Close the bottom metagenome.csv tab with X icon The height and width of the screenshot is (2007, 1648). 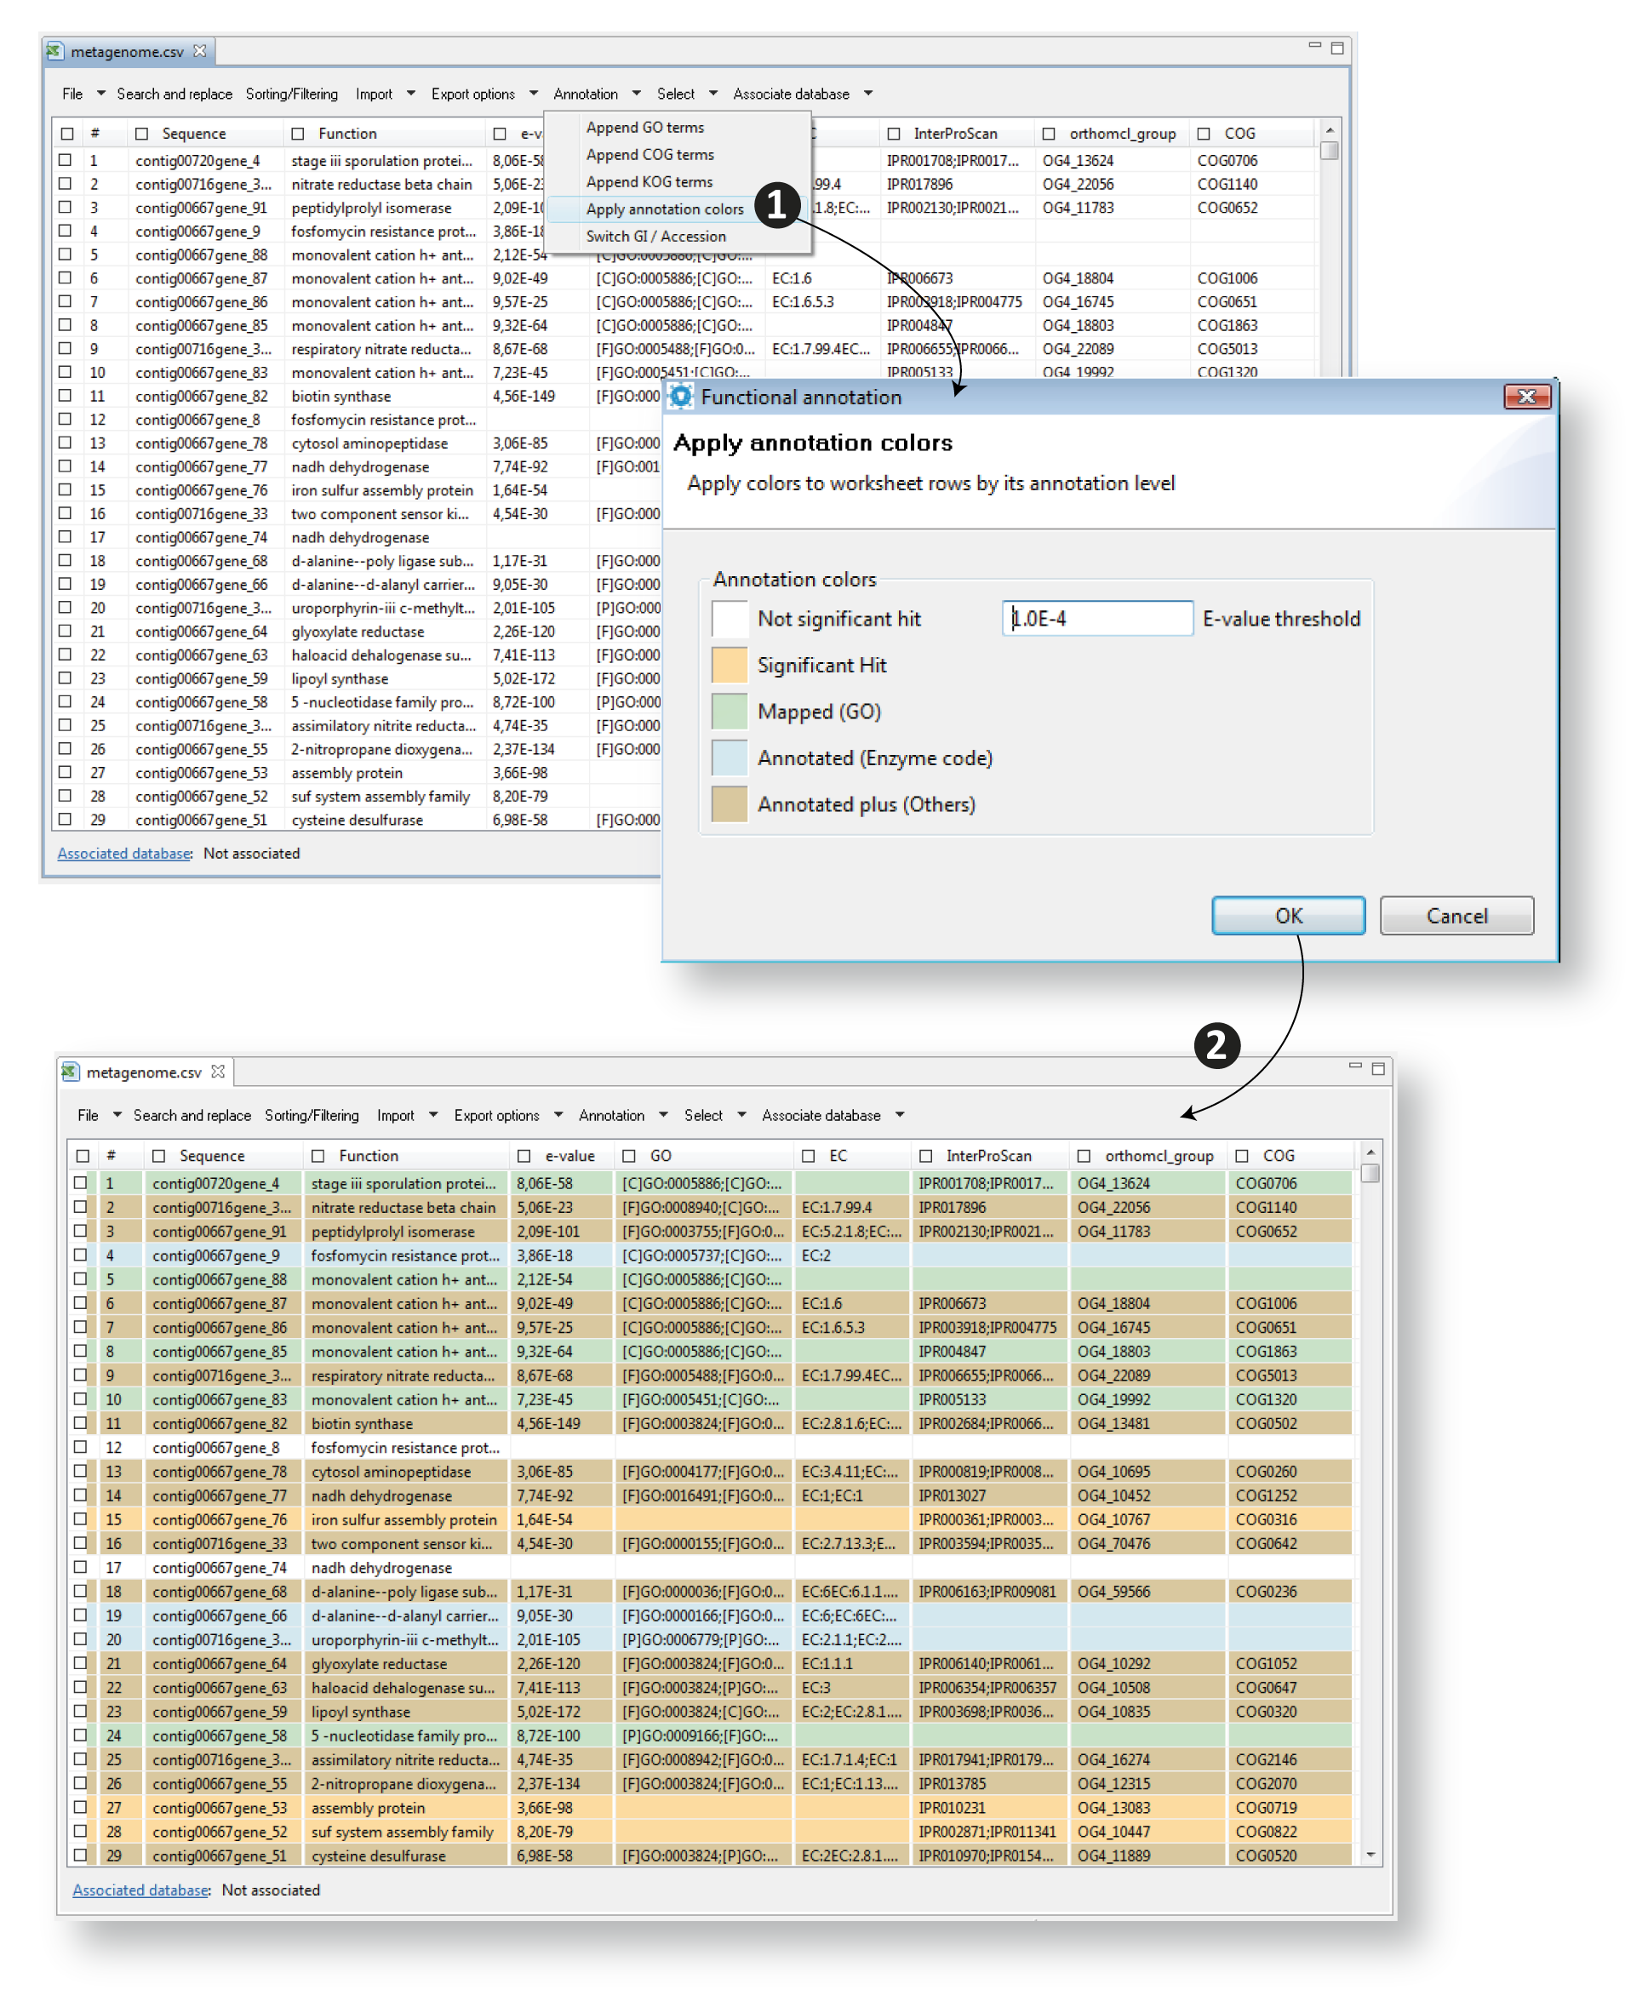[x=218, y=1072]
